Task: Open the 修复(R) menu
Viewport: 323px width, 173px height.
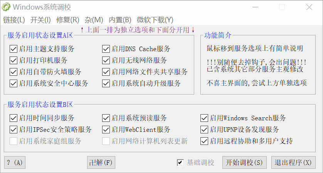Action: pos(67,20)
